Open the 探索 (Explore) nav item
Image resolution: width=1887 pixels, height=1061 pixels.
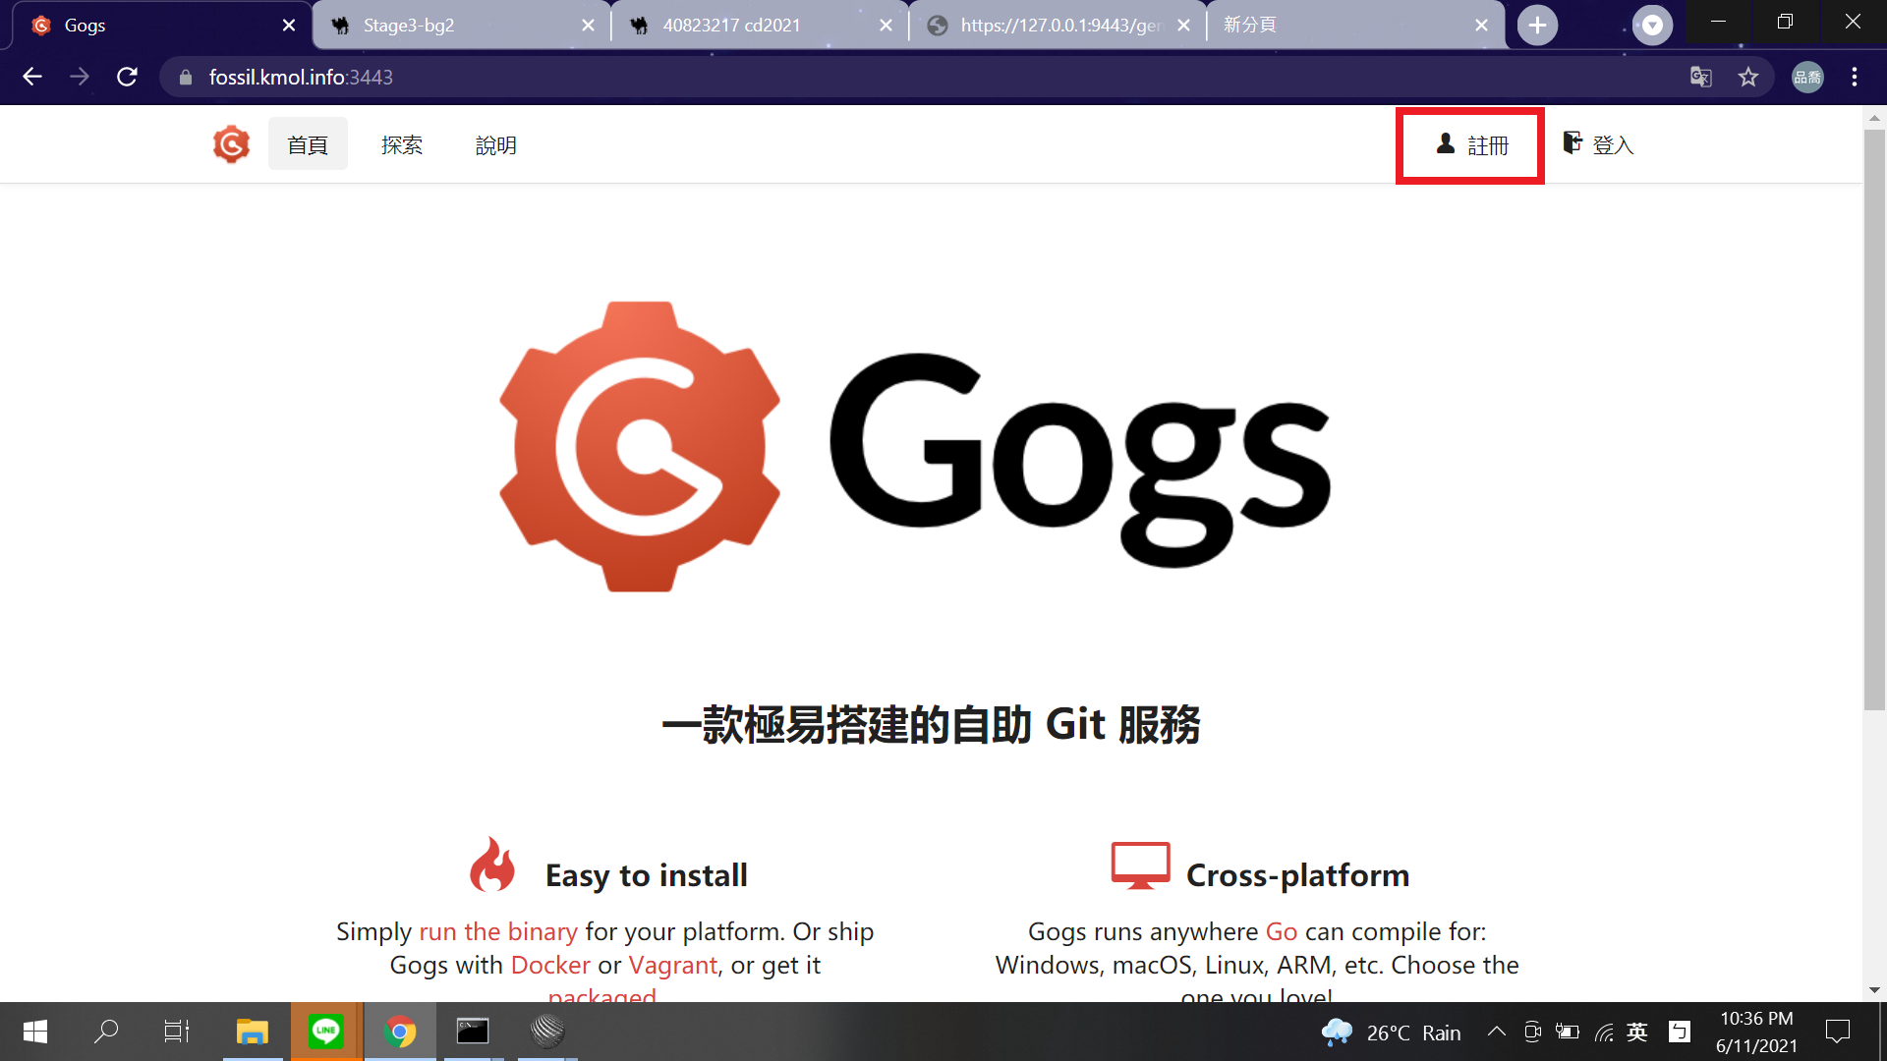(401, 145)
